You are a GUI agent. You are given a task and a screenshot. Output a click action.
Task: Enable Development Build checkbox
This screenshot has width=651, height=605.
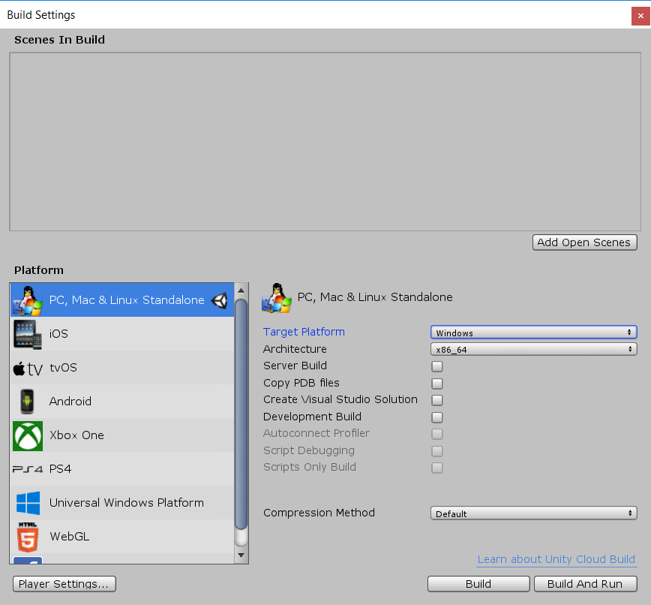[x=437, y=417]
